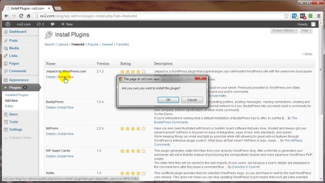
Task: Click the green extension icon in Chrome toolbar
Action: pos(311,16)
